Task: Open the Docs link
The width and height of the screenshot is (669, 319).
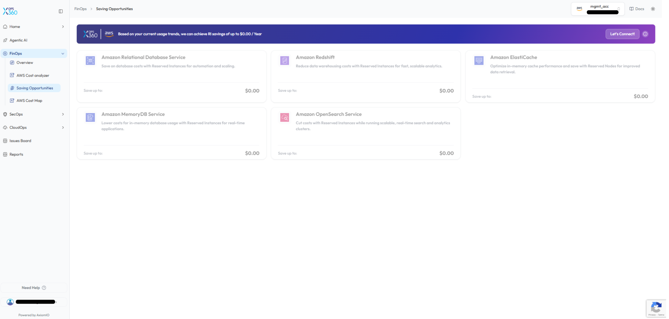Action: pos(637,9)
